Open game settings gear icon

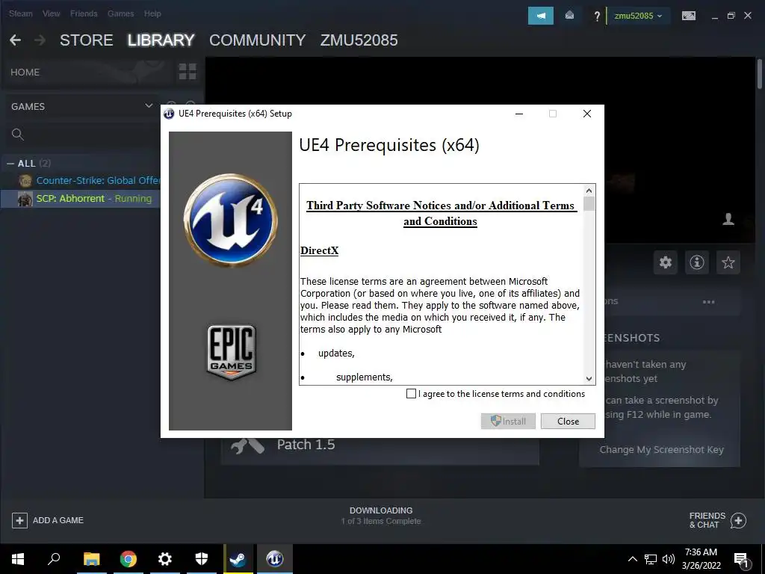[x=666, y=262]
